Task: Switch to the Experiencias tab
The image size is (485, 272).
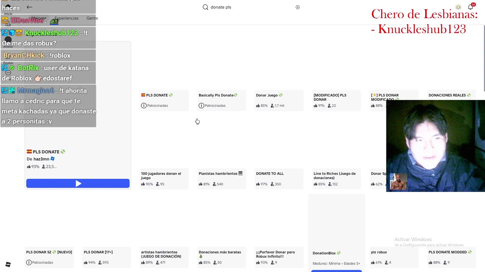Action: 66,18
